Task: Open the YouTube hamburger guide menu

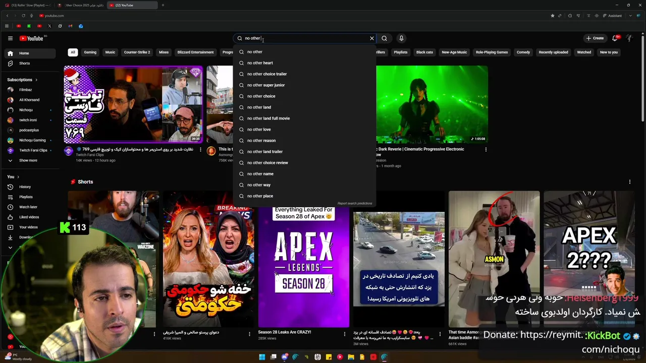Action: (10, 38)
